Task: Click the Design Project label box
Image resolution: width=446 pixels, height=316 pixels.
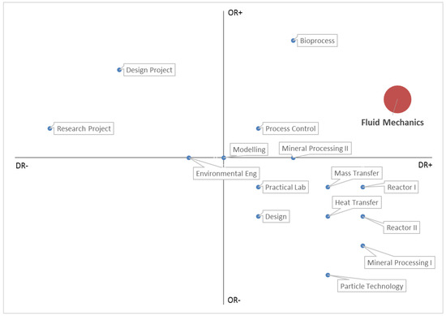Action: tap(149, 70)
